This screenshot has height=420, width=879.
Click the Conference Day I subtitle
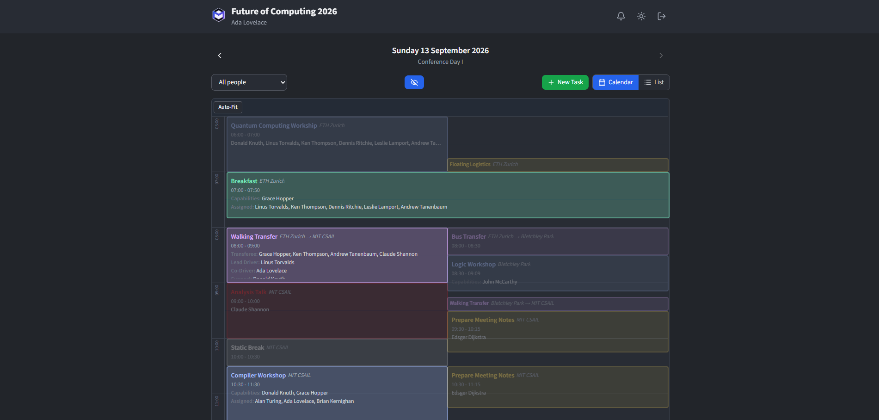tap(440, 62)
